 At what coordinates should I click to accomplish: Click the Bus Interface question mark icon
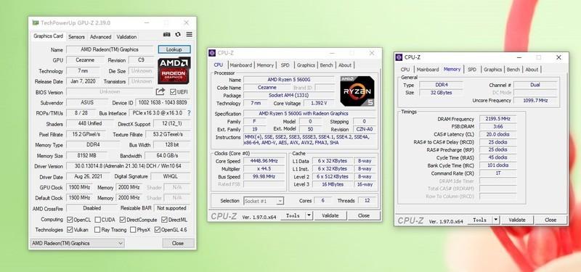(189, 113)
